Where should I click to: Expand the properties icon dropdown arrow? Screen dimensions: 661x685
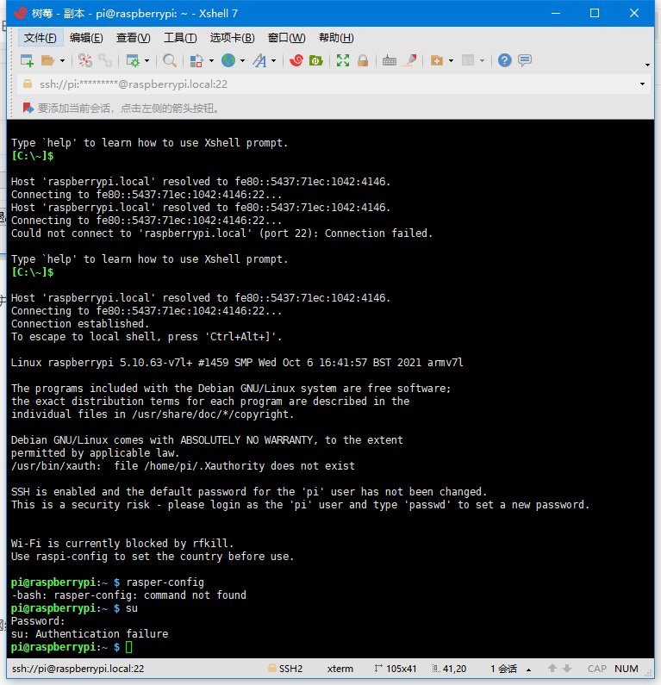coord(147,60)
